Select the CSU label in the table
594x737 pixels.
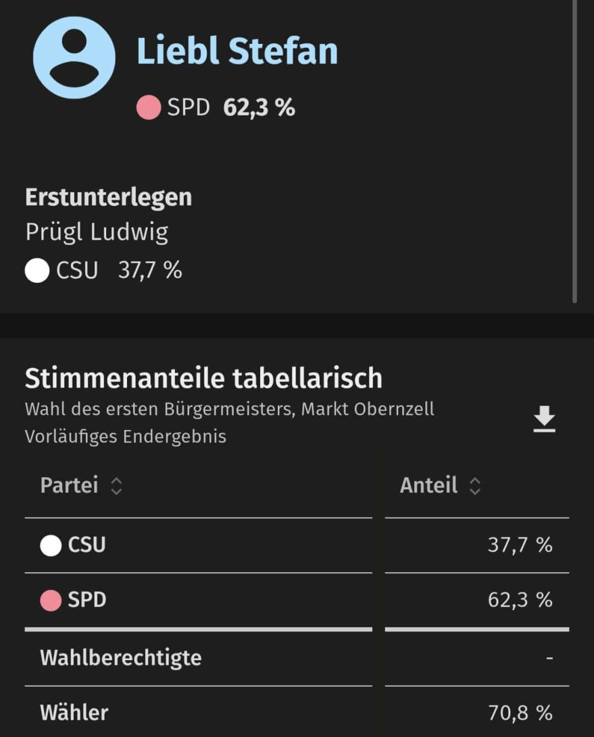86,545
